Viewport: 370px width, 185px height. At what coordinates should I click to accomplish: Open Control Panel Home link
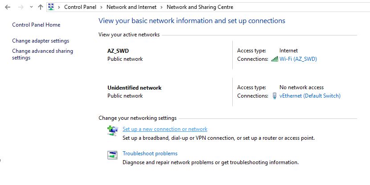click(x=36, y=25)
